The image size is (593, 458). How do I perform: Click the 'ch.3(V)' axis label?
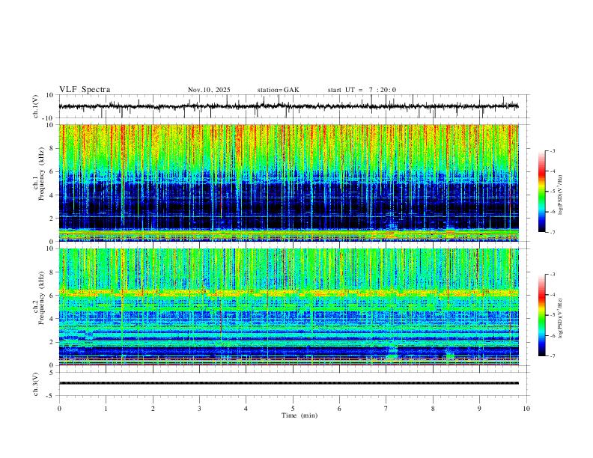pyautogui.click(x=36, y=384)
